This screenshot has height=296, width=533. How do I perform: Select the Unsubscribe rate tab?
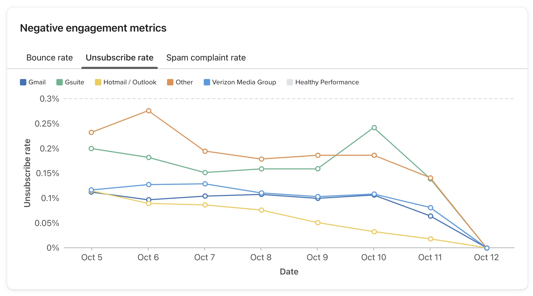click(x=119, y=58)
